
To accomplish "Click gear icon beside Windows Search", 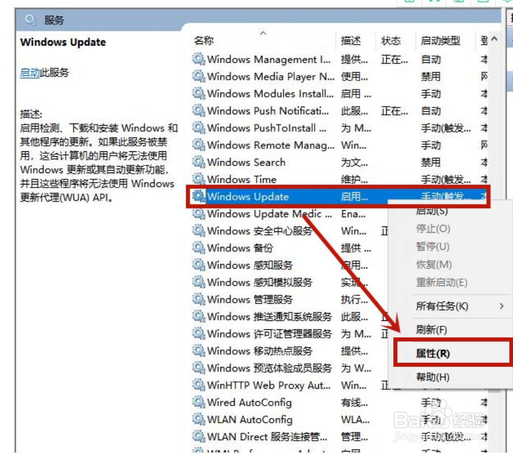I will pos(199,162).
